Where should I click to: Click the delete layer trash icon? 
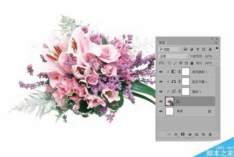[210, 134]
